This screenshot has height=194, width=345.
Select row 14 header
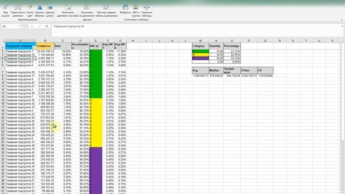(2, 96)
